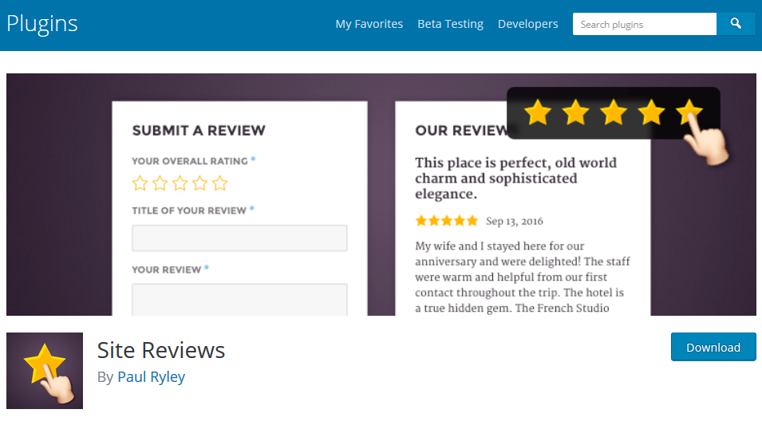
Task: Click the second empty rating star
Action: point(160,183)
